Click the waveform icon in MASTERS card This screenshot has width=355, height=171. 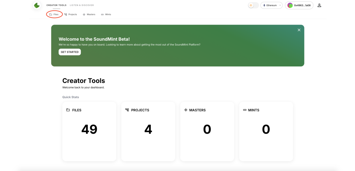coord(186,110)
